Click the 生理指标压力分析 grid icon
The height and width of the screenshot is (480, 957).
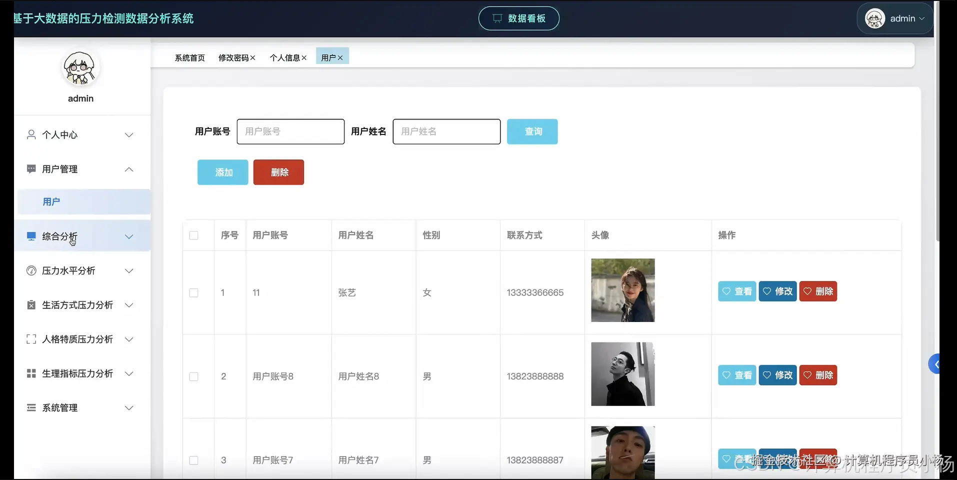tap(31, 373)
